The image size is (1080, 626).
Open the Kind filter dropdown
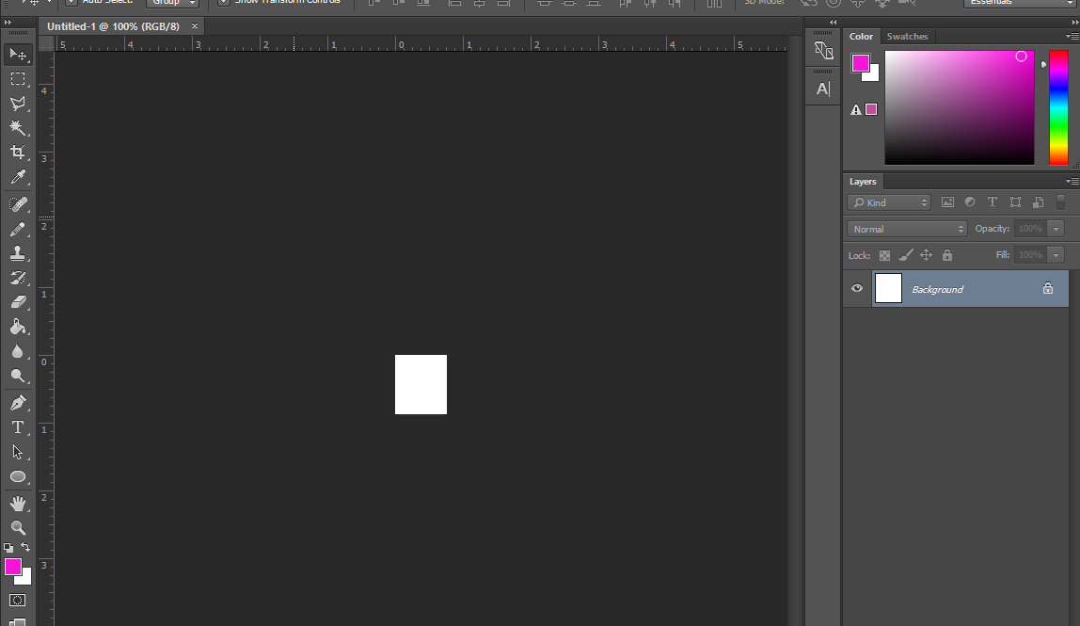[889, 202]
